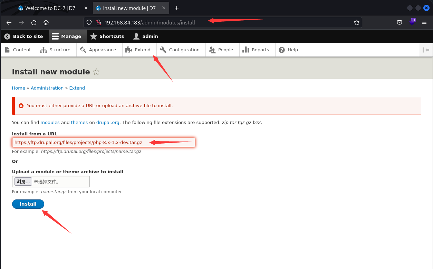Open the modules link on drupal.org
The width and height of the screenshot is (433, 269).
tap(50, 122)
